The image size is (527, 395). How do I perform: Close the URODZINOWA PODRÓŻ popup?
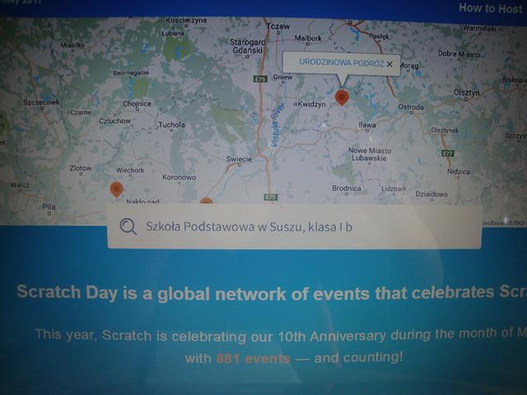click(389, 64)
